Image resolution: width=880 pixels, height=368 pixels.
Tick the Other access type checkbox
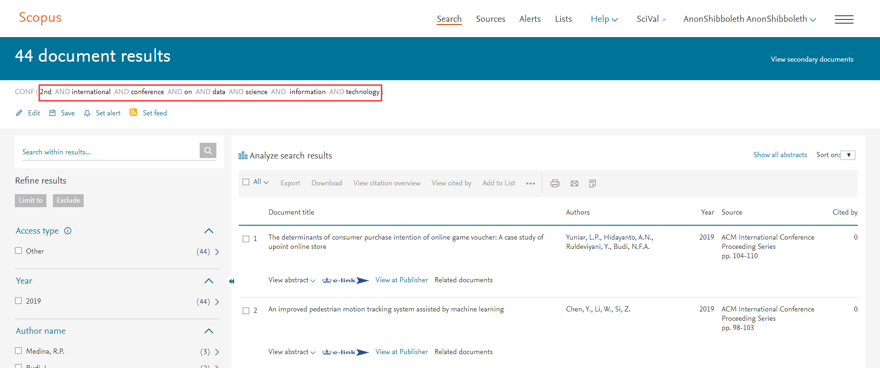(x=19, y=251)
